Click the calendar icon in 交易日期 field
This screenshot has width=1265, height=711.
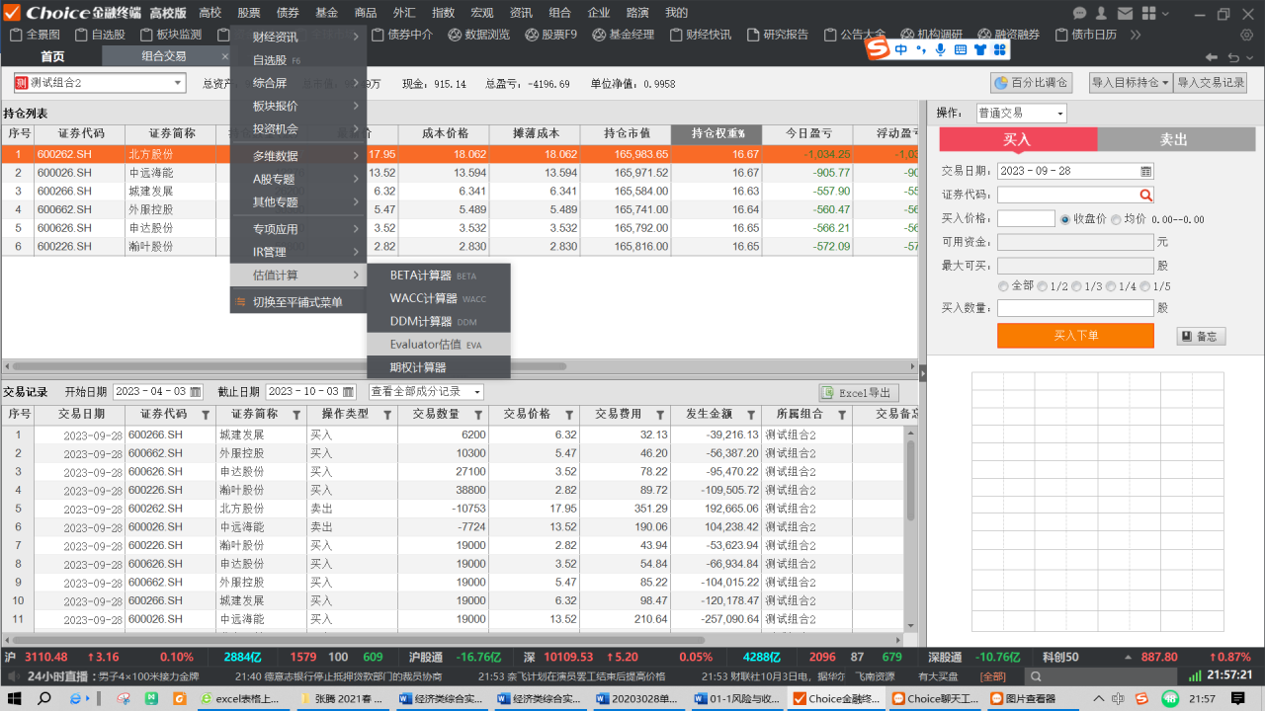point(1145,171)
